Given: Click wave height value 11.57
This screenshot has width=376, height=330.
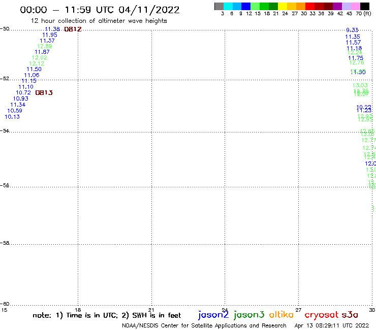Looking at the screenshot, I should pos(353,43).
